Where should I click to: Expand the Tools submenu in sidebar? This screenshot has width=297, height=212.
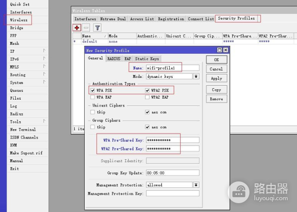click(44, 121)
